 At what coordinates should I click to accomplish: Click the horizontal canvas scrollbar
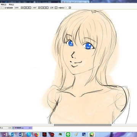tap(83, 125)
